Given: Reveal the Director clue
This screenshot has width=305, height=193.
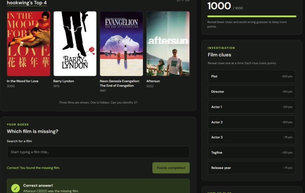Looking at the screenshot, I should pyautogui.click(x=252, y=92).
